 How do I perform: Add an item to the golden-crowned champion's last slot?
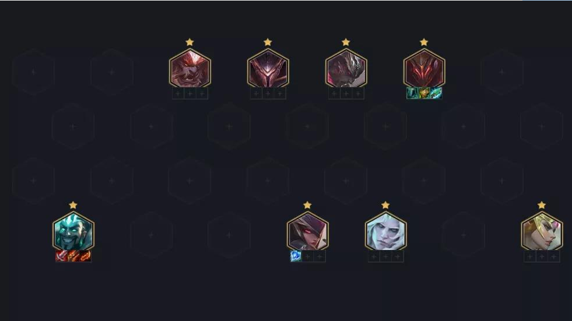coord(554,256)
